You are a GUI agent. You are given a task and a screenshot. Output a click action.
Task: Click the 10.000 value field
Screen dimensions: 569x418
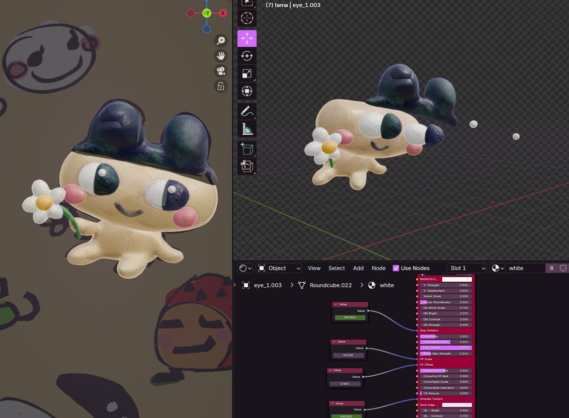coord(348,355)
